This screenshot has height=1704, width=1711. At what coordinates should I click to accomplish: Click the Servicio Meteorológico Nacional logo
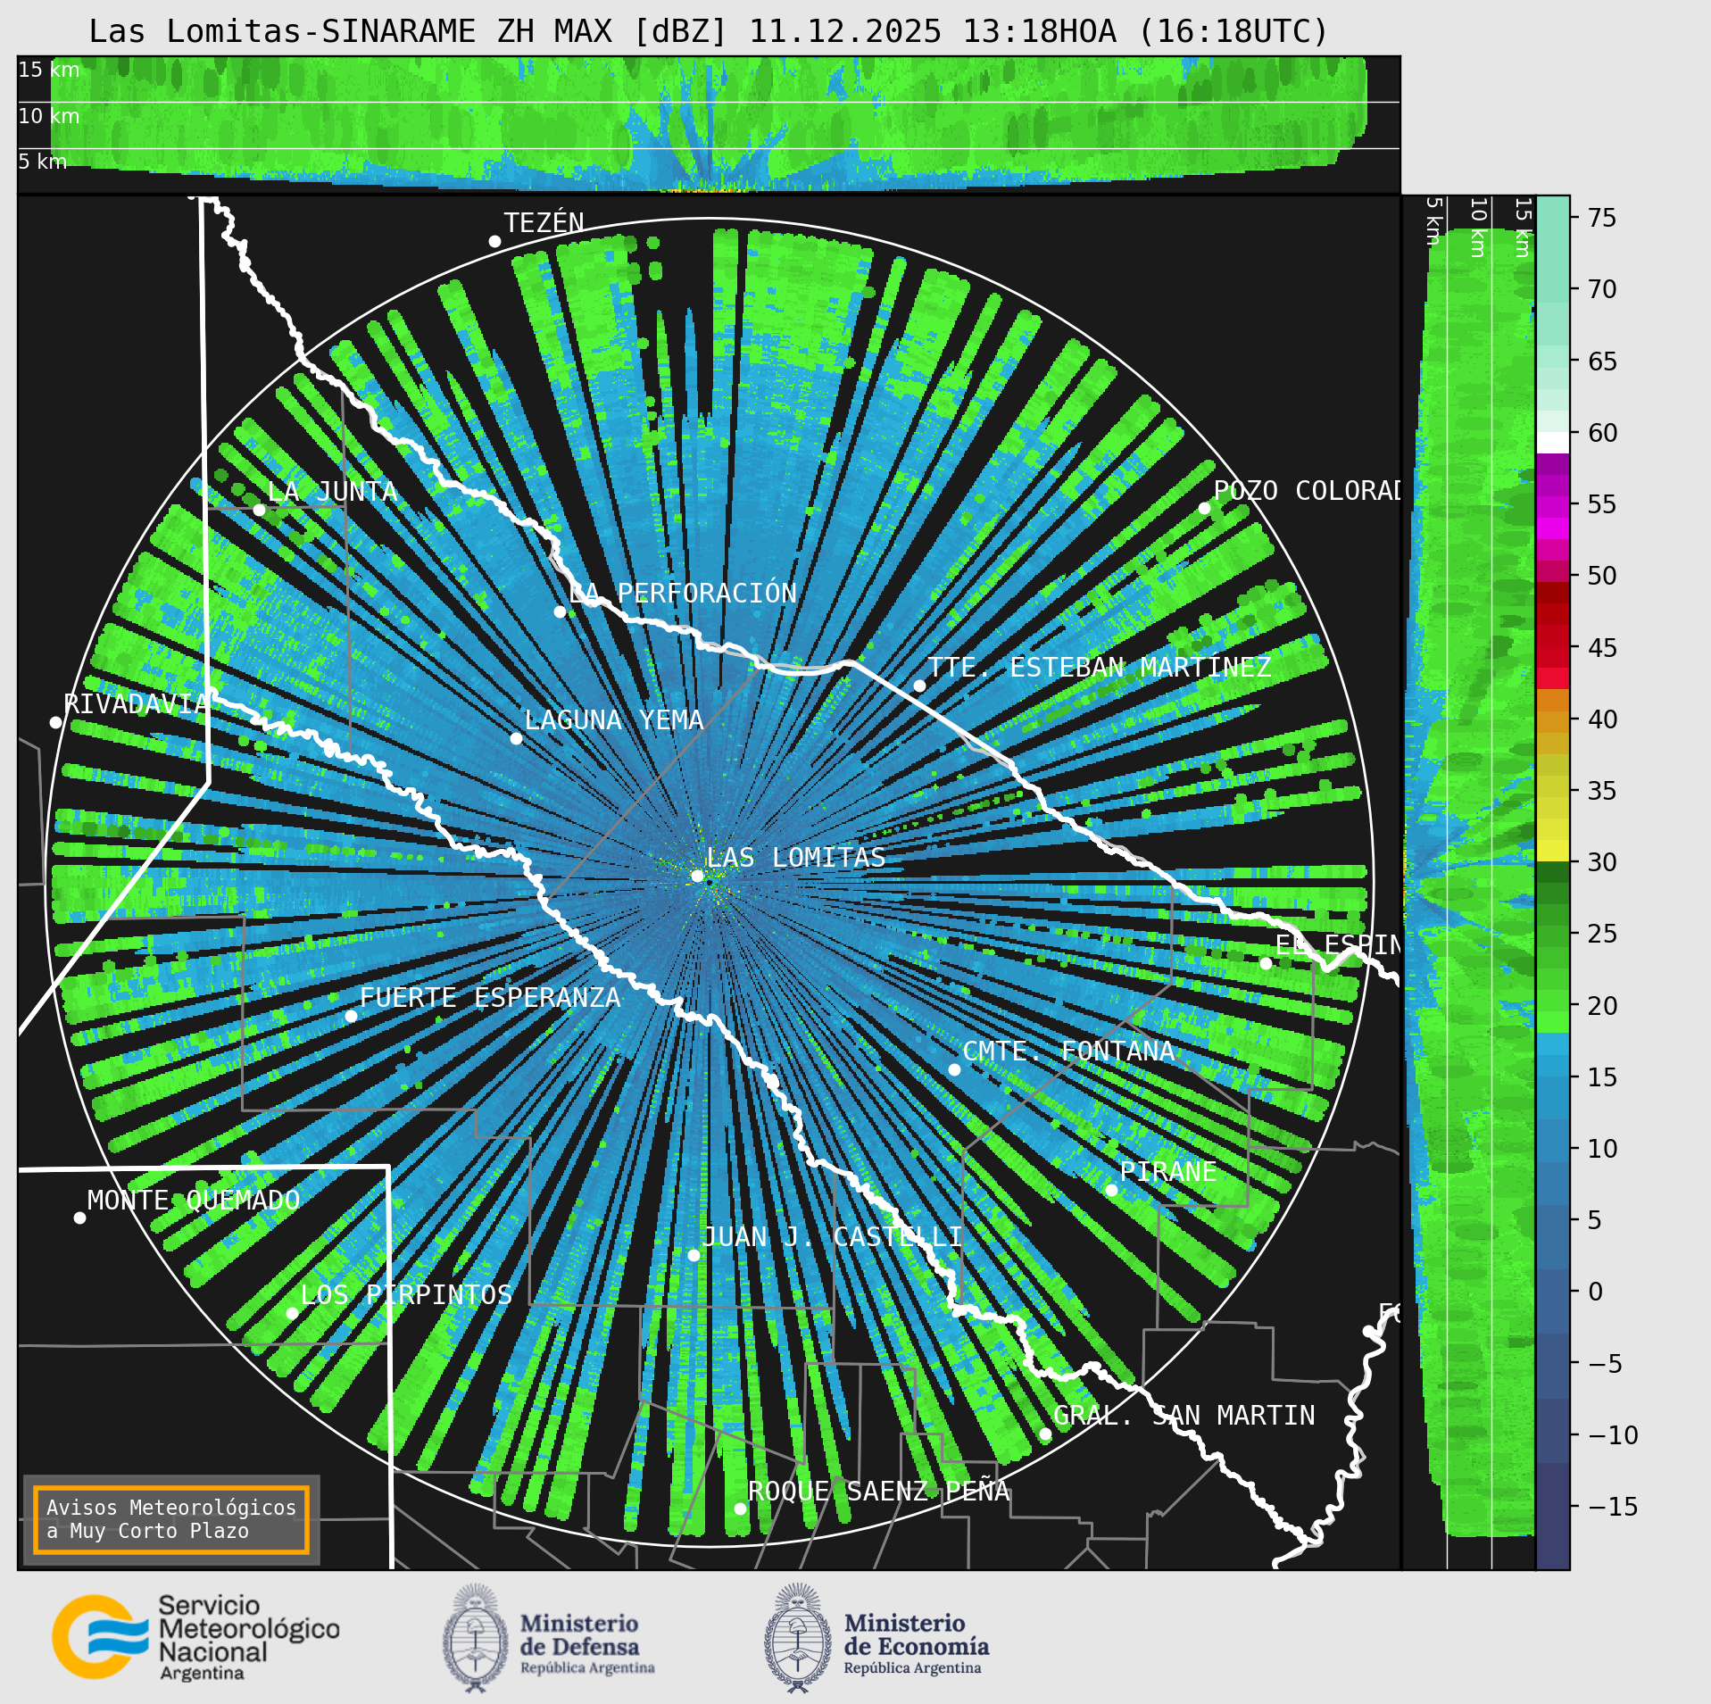[x=195, y=1637]
